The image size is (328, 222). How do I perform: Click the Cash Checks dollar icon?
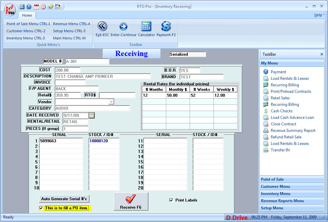pyautogui.click(x=266, y=111)
